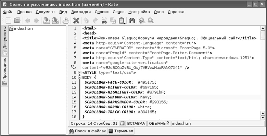Viewport: 267px width, 136px height.
Task: Click the editor scrollbar up arrow
Action: [x=263, y=28]
